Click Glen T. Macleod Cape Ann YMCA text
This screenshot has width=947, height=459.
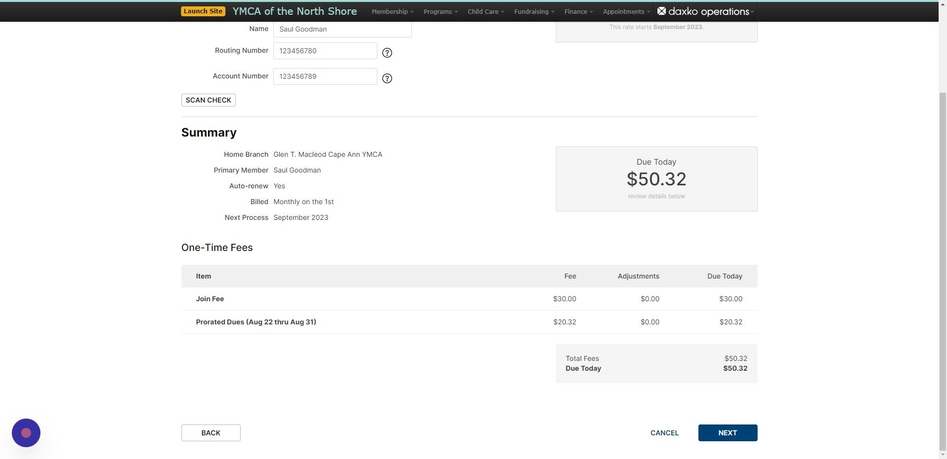(x=328, y=154)
